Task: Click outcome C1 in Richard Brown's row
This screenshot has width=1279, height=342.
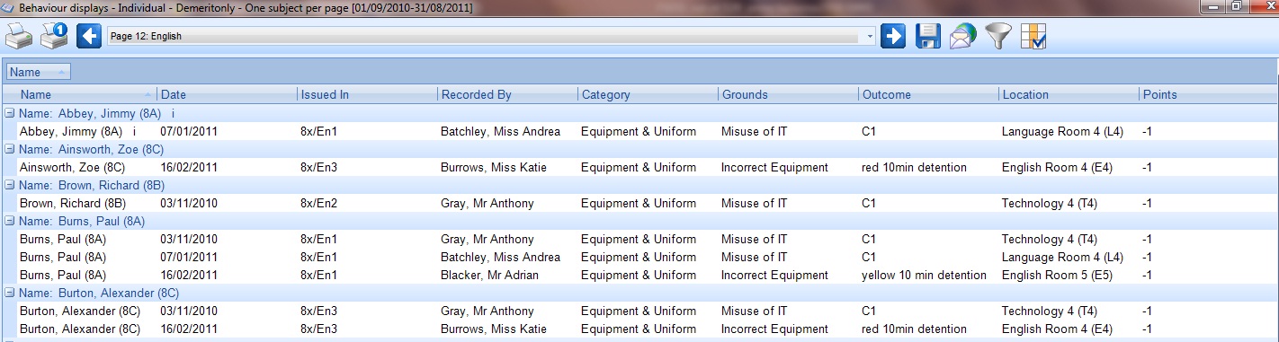Action: 869,204
